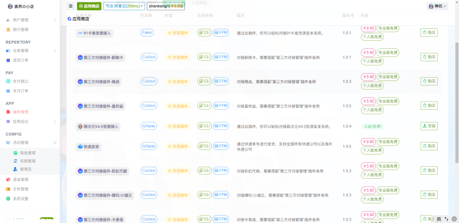
Task: Click the lizhipay tag in 快递发货 row
Action: (x=149, y=146)
